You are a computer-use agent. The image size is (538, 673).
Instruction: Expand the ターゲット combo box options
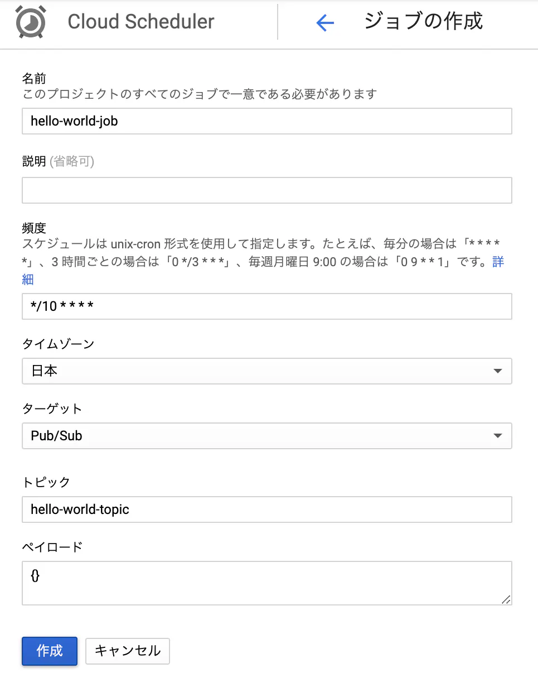(x=498, y=436)
